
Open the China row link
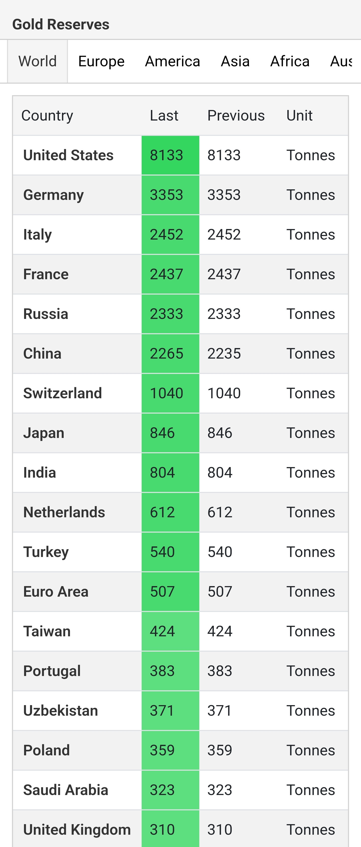pos(42,354)
